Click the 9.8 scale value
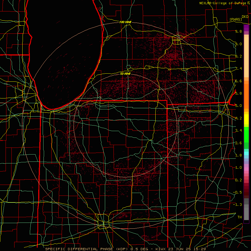The image size is (251, 251). pos(238,31)
